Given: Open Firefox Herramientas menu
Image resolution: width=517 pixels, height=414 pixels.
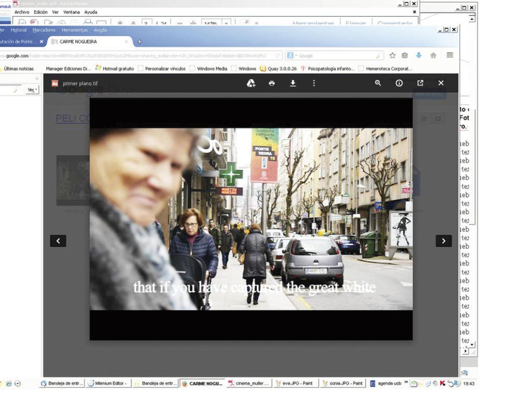Looking at the screenshot, I should point(75,30).
